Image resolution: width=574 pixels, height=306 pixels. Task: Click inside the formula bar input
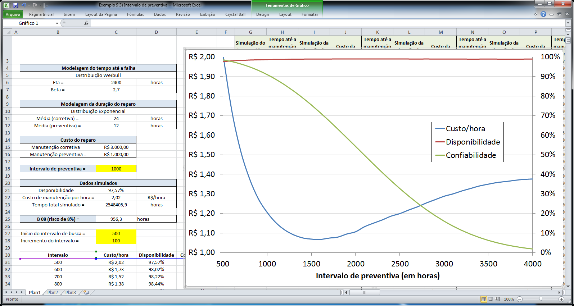click(x=328, y=23)
